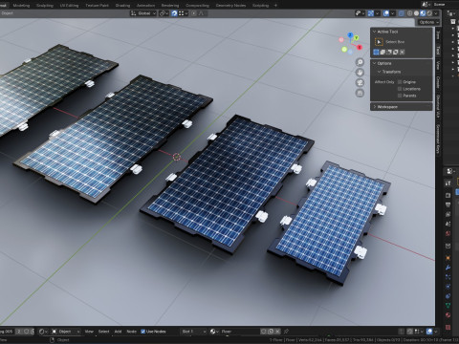The image size is (459, 344).
Task: Choose the Subtract selection mode icon
Action: tap(389, 52)
